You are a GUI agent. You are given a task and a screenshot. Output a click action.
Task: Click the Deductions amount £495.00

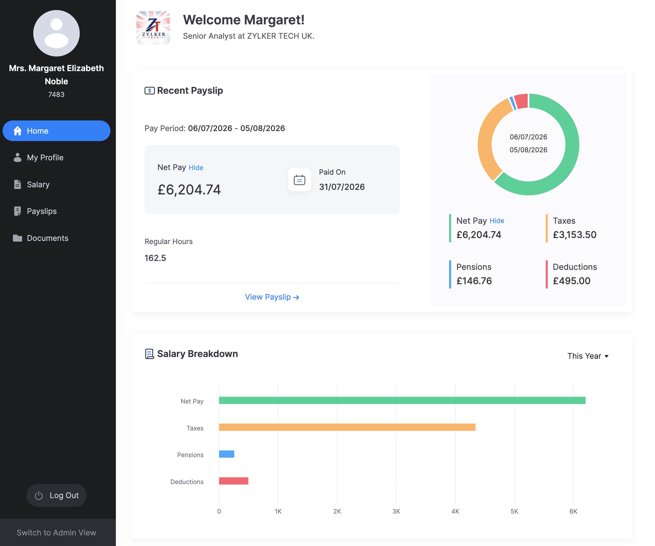click(x=572, y=281)
